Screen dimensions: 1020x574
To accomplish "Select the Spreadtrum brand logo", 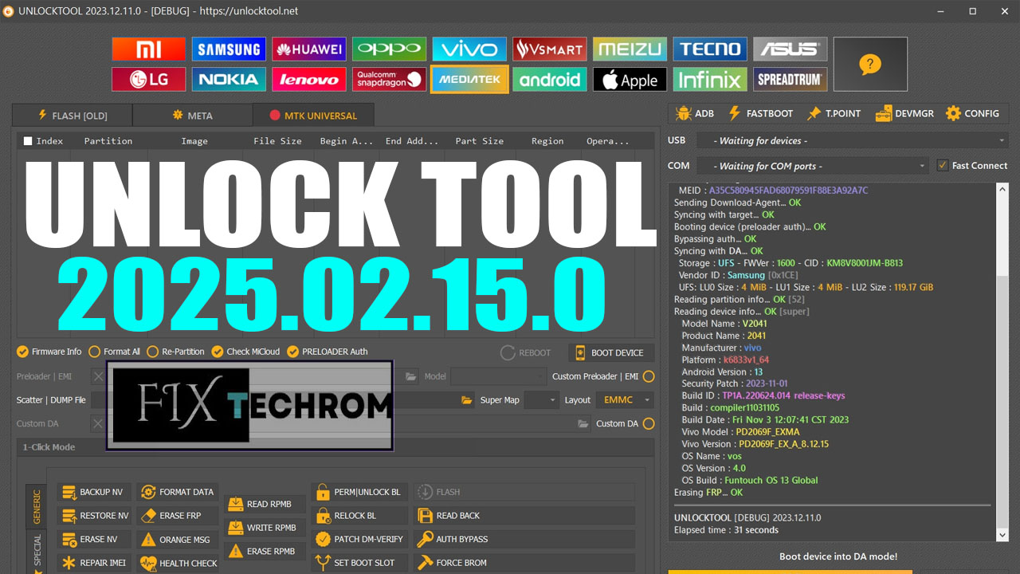I will [790, 79].
